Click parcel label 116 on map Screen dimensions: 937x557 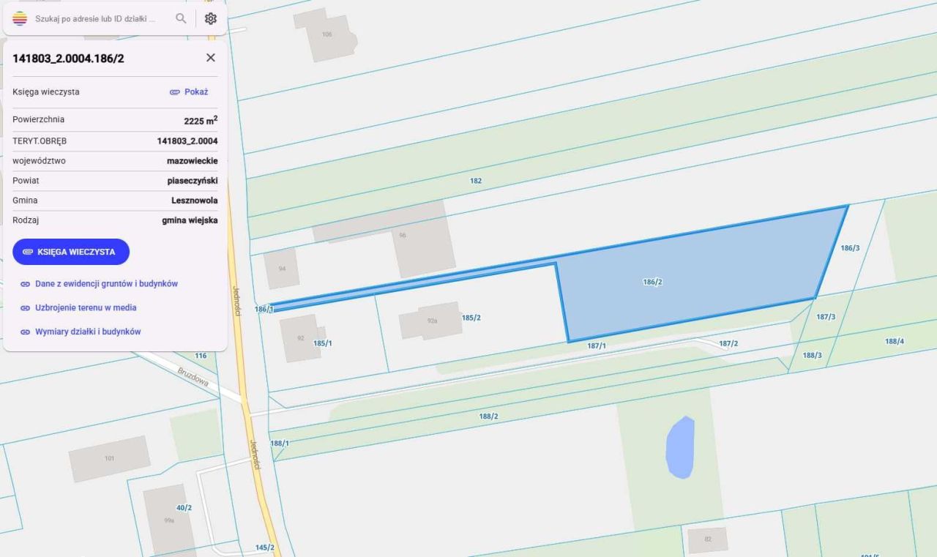tap(201, 356)
